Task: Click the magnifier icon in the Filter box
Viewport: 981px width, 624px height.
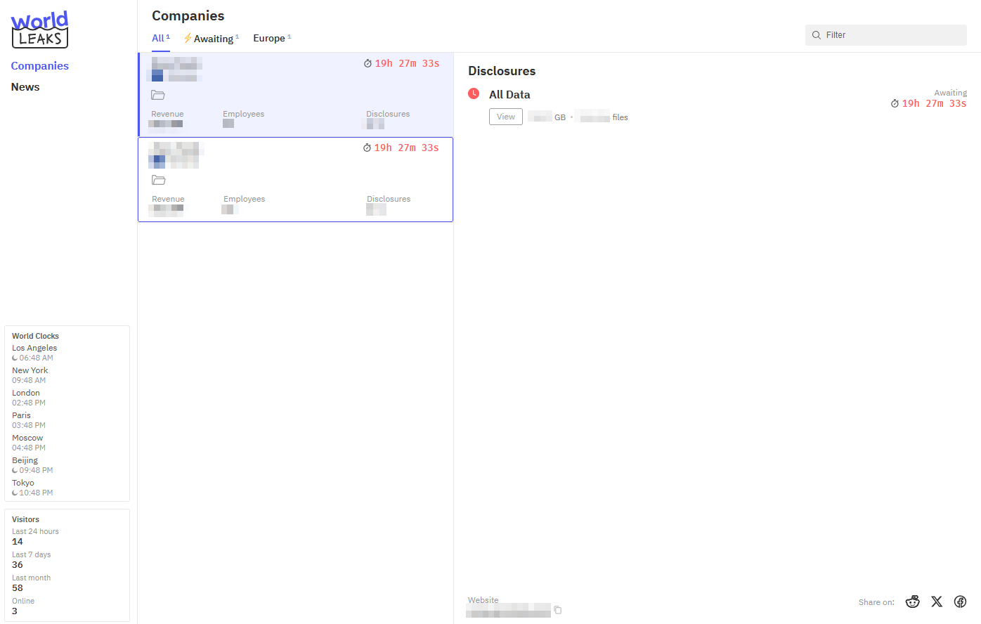Action: tap(817, 35)
